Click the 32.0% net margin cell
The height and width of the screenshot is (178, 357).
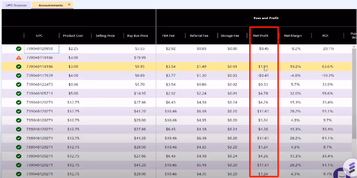(295, 94)
